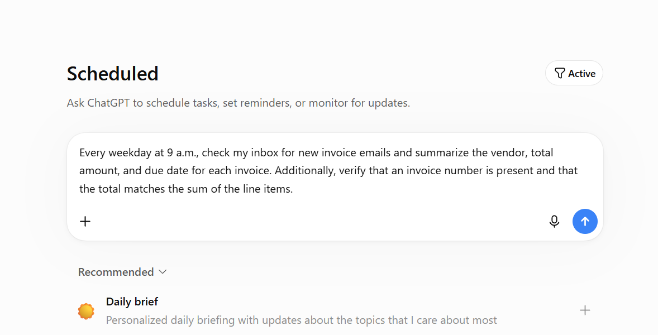Start voice dictation with the microphone icon
The image size is (658, 335).
(x=554, y=221)
